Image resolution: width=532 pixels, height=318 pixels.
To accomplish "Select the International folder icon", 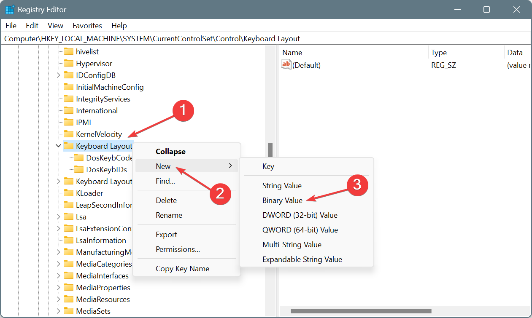I will [x=69, y=111].
